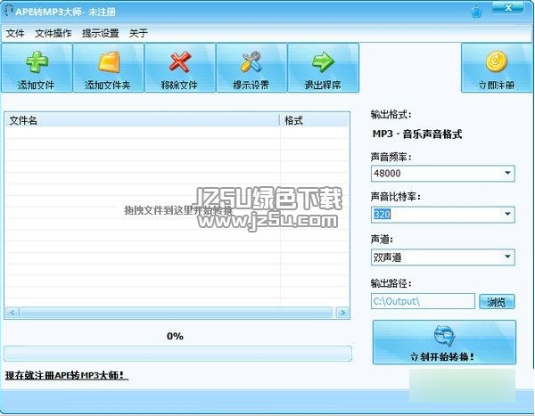Click the conversion progress bar

tap(177, 354)
